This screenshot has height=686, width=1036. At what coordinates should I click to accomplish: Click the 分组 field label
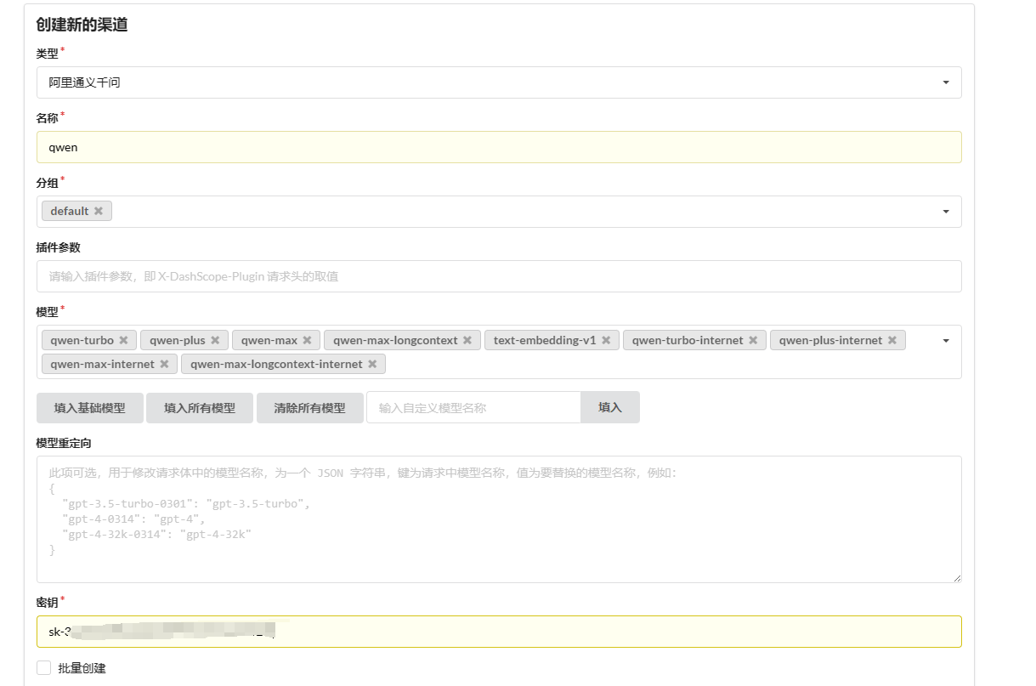[48, 183]
